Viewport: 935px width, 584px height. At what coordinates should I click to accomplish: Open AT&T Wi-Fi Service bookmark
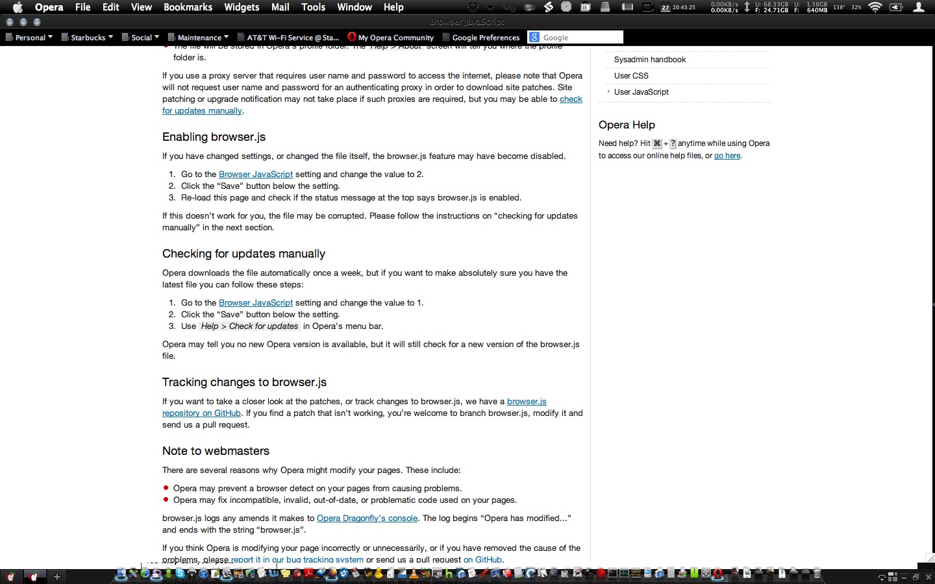[x=288, y=37]
